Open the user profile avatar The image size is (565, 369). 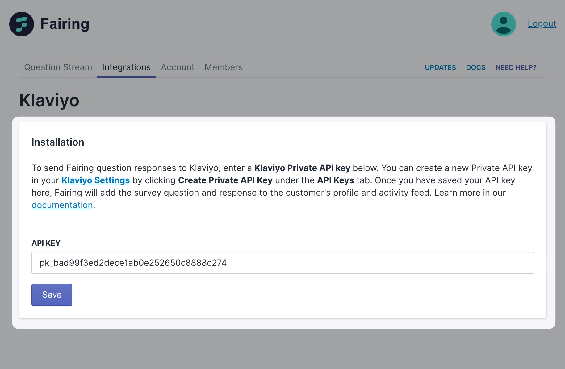(503, 24)
